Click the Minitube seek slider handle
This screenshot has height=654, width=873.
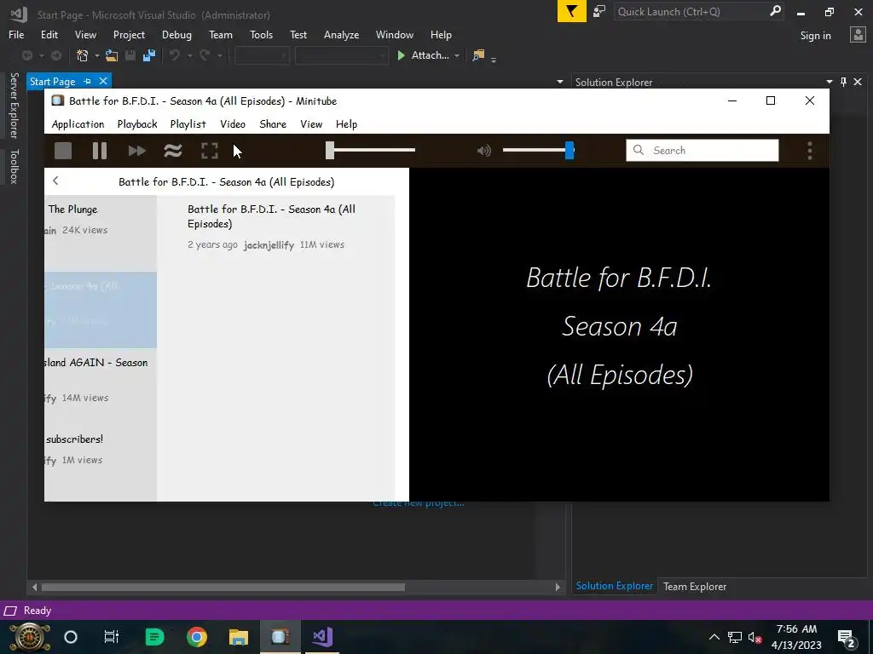330,150
